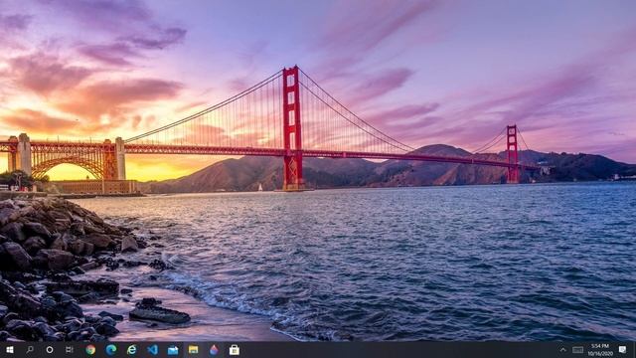Open File Explorer from the taskbar
This screenshot has height=358, width=636.
194,349
